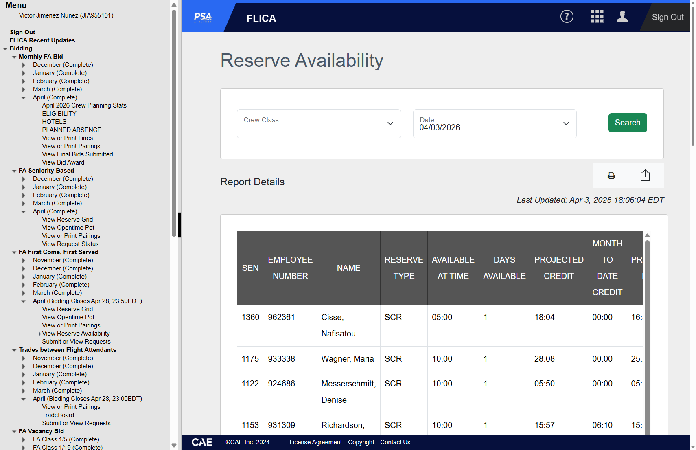The width and height of the screenshot is (696, 450).
Task: Click the CAE logo in footer
Action: (202, 442)
